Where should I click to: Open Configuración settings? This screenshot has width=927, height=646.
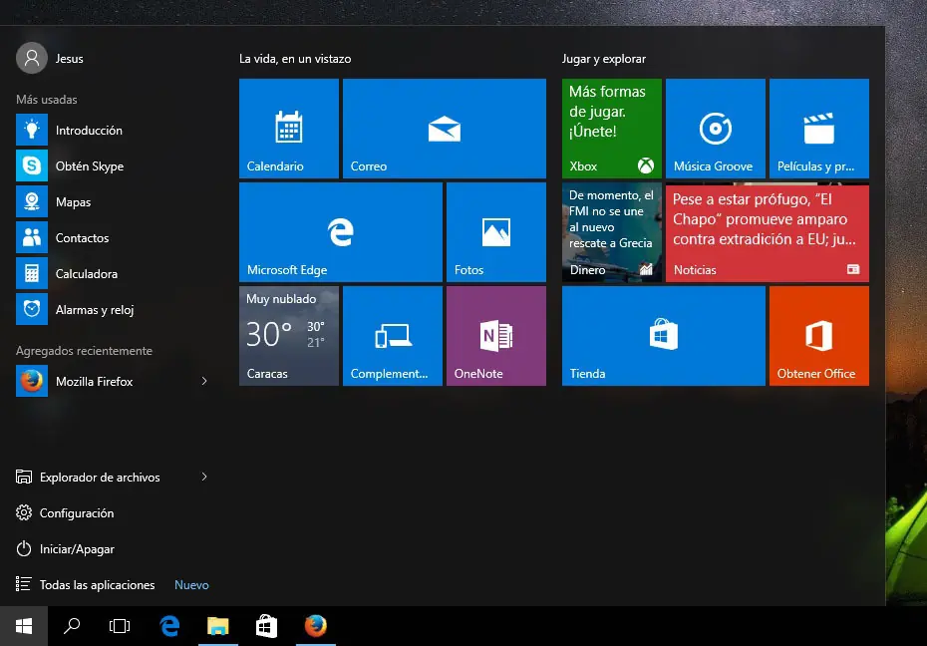click(76, 513)
